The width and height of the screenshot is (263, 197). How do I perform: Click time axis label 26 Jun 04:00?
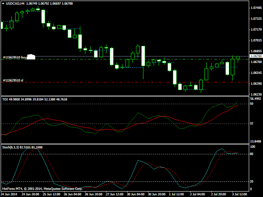tap(72, 194)
